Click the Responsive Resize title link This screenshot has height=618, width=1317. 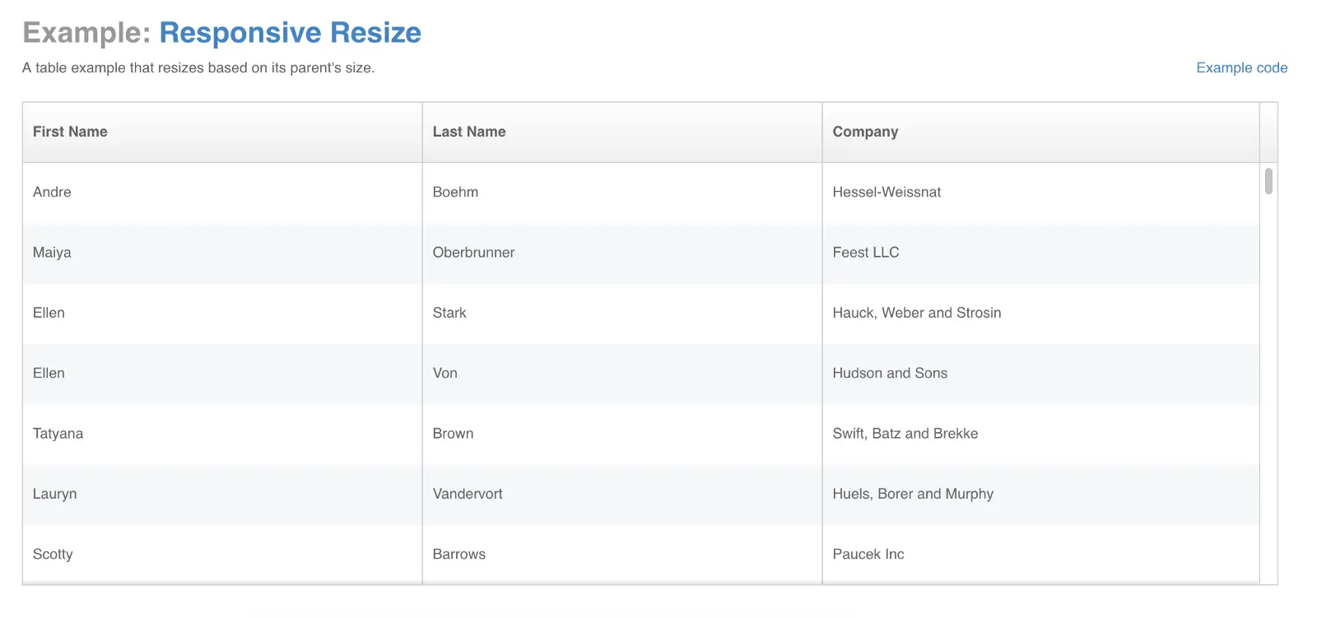pos(290,32)
